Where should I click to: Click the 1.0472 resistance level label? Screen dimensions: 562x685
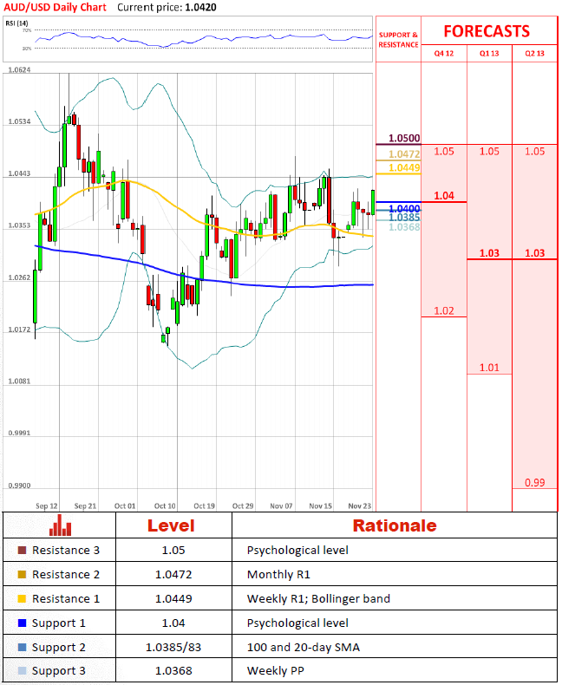click(x=404, y=154)
